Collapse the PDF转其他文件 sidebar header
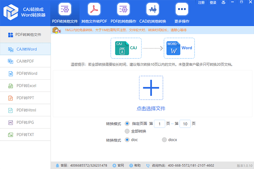Image resolution: width=254 pixels, height=169 pixels. [x=25, y=35]
